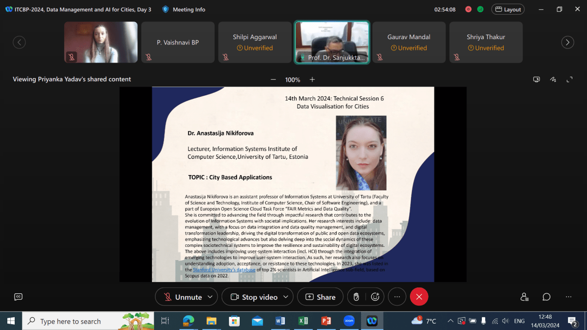Viewport: 587px width, 330px height.
Task: Open video options beside Stop video
Action: [x=286, y=296]
